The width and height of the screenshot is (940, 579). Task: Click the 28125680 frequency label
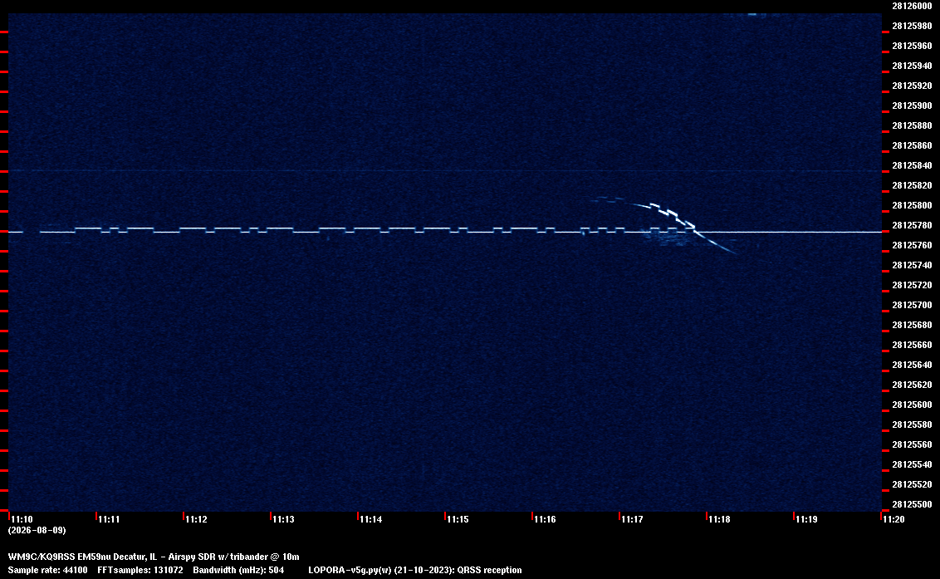tap(912, 325)
